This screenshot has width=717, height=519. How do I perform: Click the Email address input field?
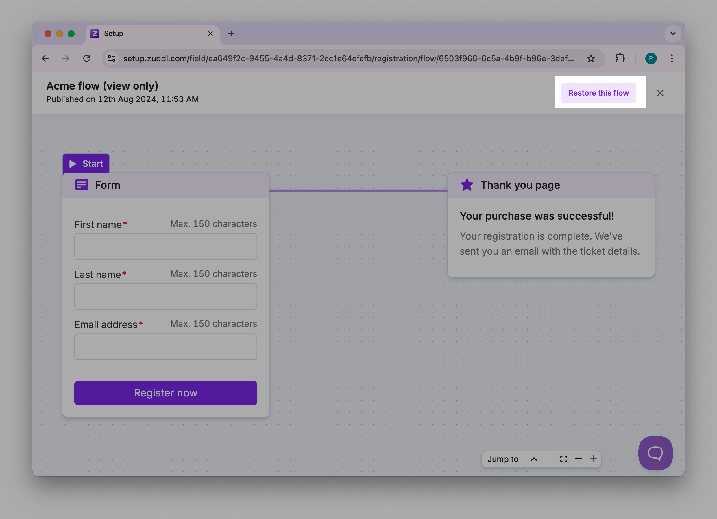click(166, 347)
